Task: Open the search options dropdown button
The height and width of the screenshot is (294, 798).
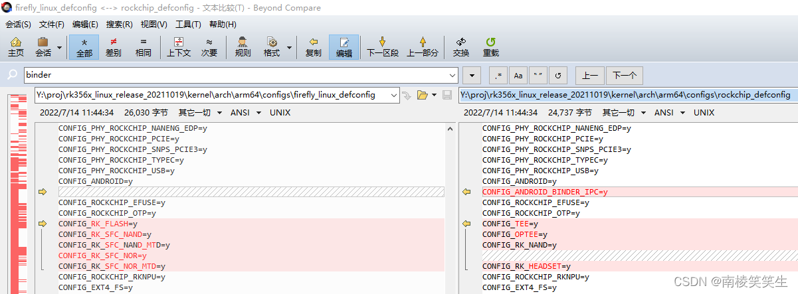Action: coord(471,75)
